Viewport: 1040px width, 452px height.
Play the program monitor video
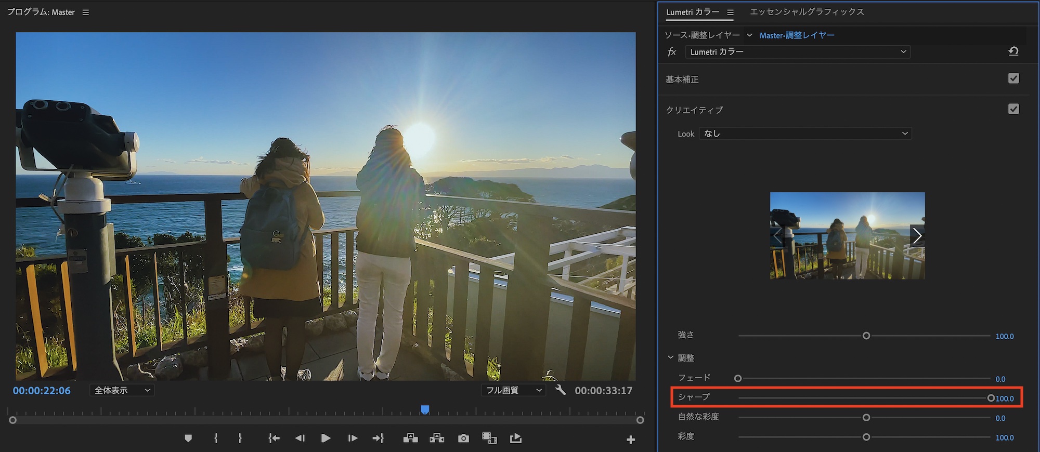(326, 438)
